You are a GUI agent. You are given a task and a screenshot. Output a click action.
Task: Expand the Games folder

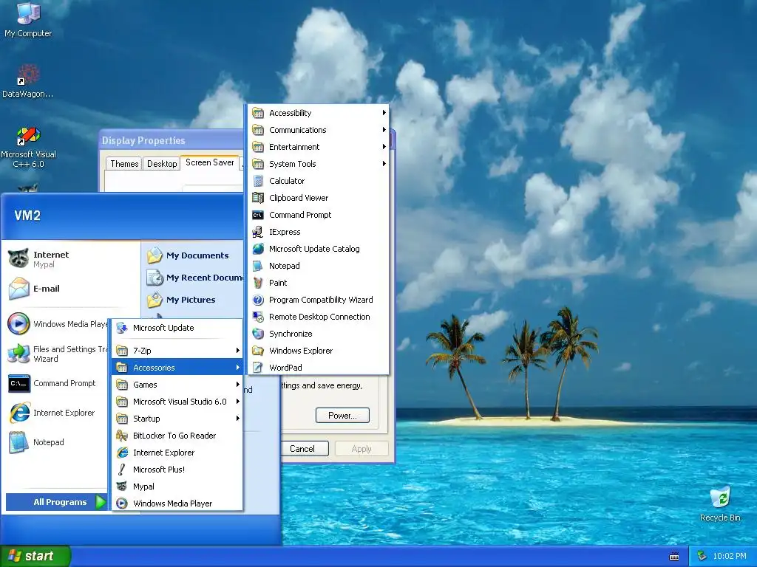177,384
